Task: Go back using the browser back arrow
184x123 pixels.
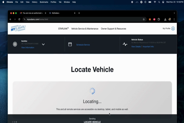Action: tap(10, 19)
